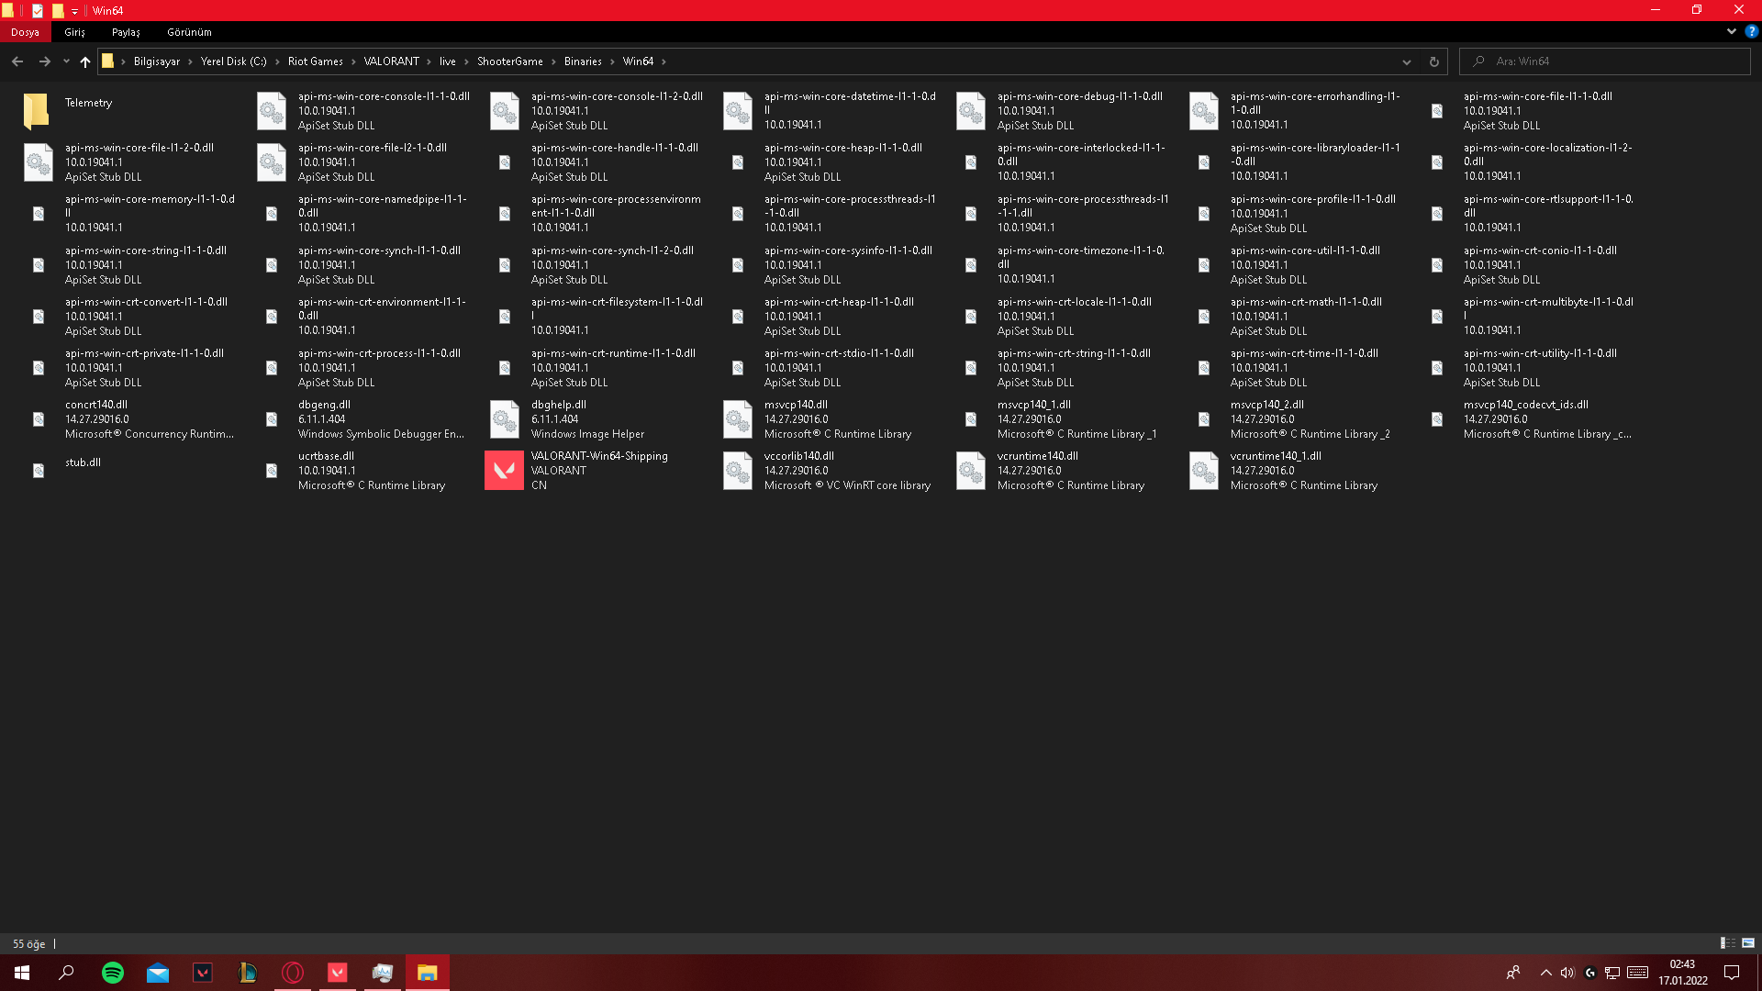Open Spotify from the taskbar
This screenshot has height=991, width=1762.
click(113, 973)
